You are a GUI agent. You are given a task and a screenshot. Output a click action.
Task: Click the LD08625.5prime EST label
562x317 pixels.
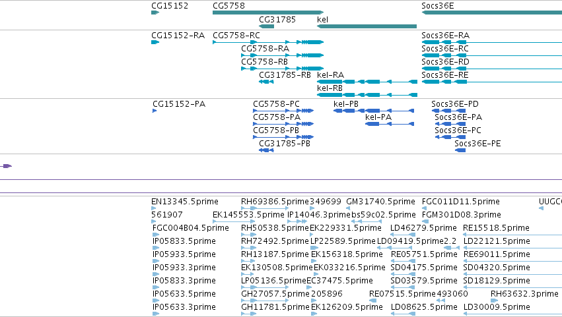(x=425, y=308)
